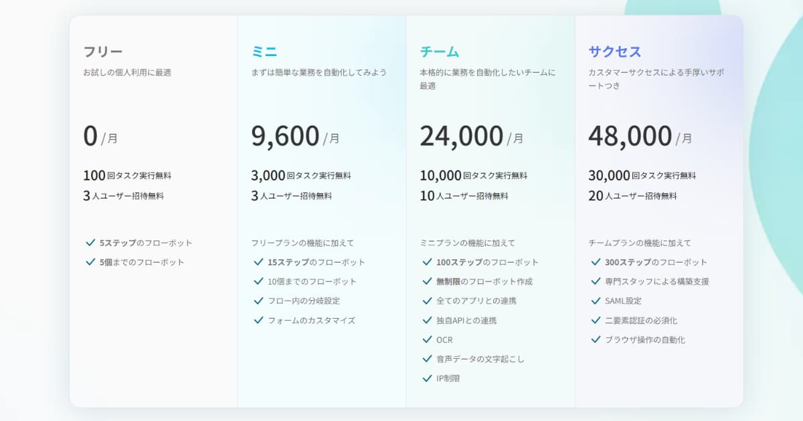The height and width of the screenshot is (421, 803).
Task: Select the ミニ plan heading
Action: point(264,51)
